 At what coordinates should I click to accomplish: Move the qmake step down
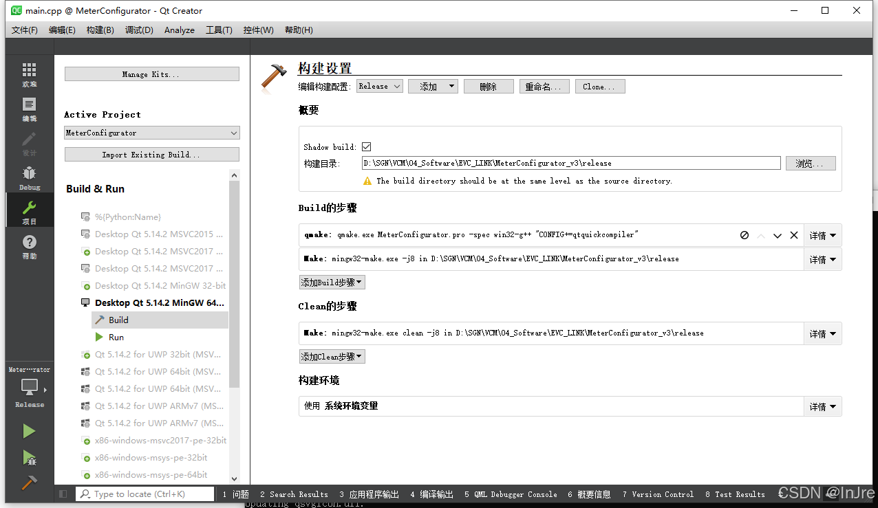point(778,235)
